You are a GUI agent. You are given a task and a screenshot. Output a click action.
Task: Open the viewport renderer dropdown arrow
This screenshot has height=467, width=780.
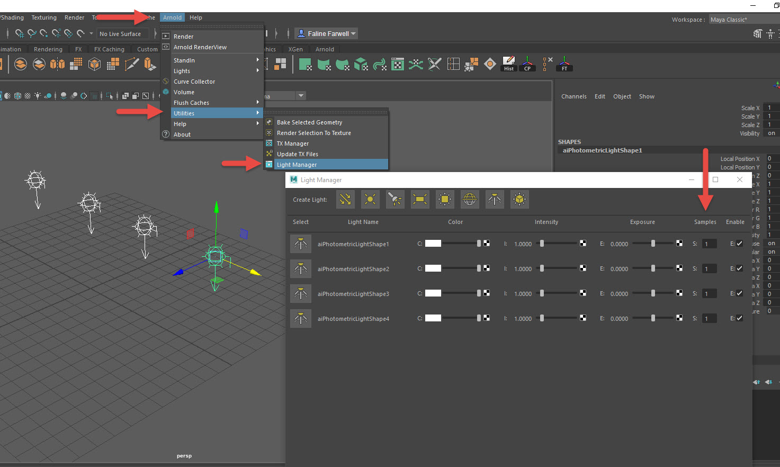(301, 96)
